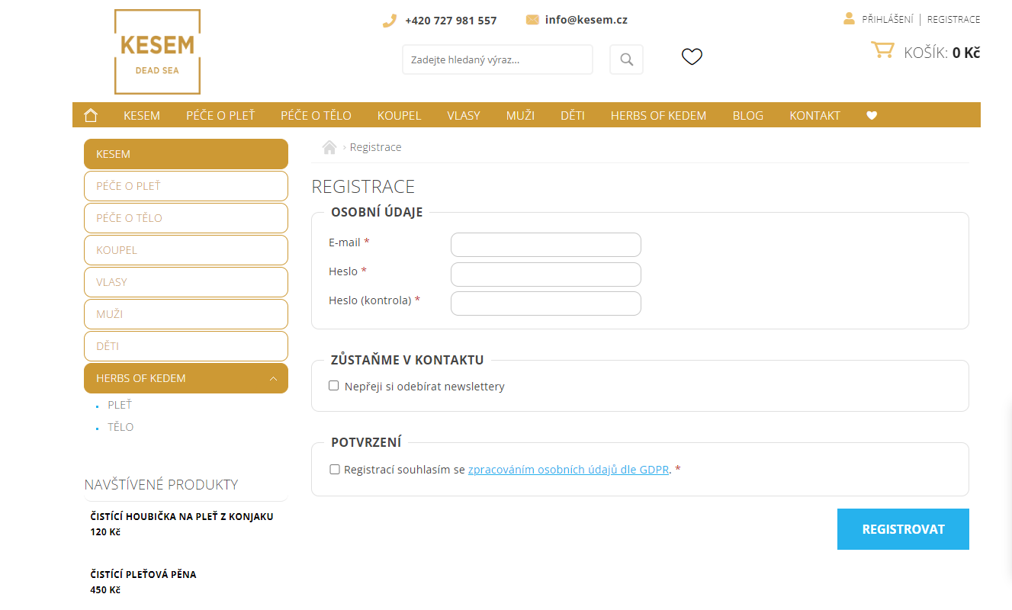Viewport: 1012px width, 610px height.
Task: Focus the Heslo password field
Action: (546, 274)
